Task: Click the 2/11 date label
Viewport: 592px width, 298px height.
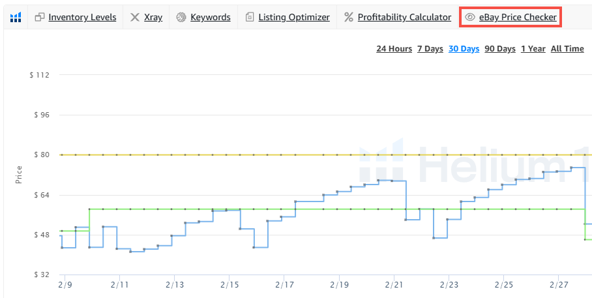Action: coord(120,285)
